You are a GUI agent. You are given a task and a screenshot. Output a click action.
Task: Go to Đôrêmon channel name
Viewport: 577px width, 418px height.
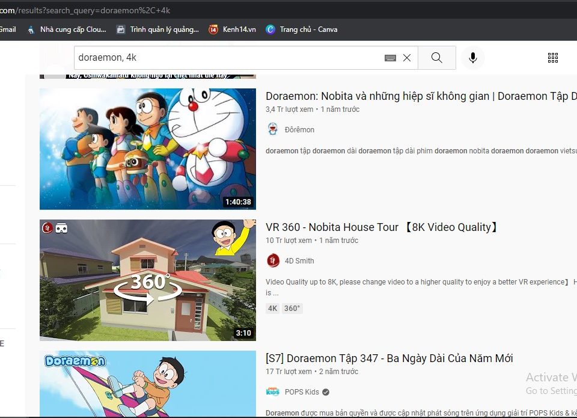(x=299, y=130)
